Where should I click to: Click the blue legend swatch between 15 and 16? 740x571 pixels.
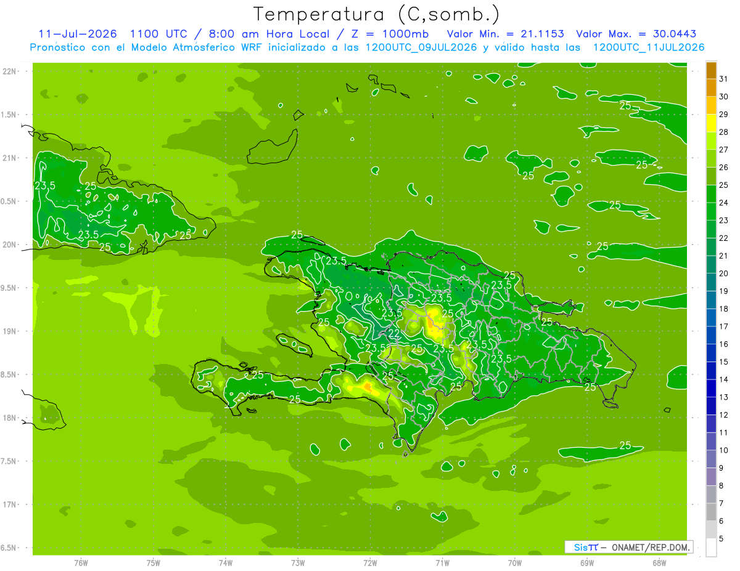pyautogui.click(x=711, y=353)
